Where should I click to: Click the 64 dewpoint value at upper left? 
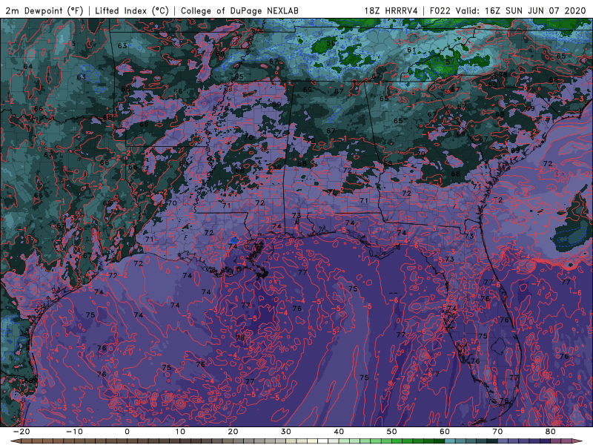click(28, 66)
